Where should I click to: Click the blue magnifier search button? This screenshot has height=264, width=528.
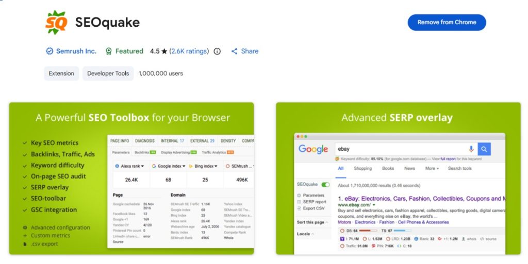click(x=484, y=149)
